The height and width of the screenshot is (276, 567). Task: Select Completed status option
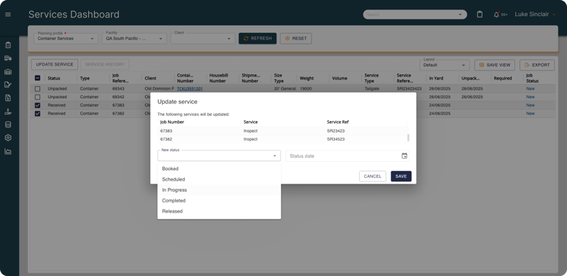coord(219,200)
